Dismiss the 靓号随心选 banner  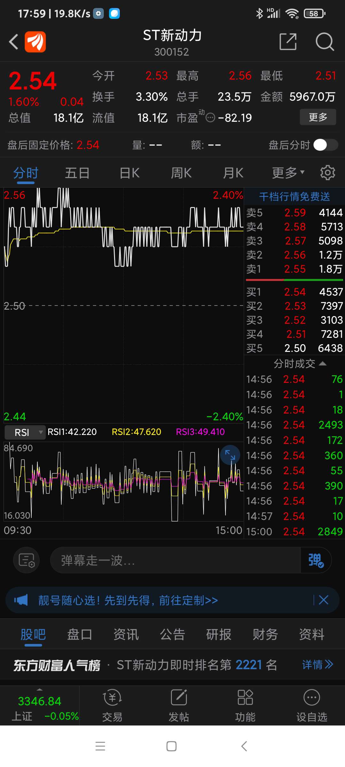point(324,600)
